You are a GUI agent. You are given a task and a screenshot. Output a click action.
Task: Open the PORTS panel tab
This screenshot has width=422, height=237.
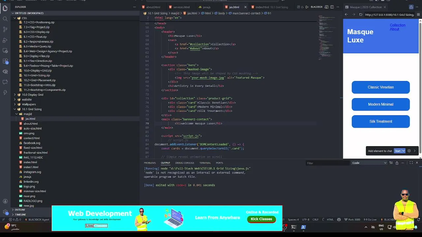coord(219,163)
